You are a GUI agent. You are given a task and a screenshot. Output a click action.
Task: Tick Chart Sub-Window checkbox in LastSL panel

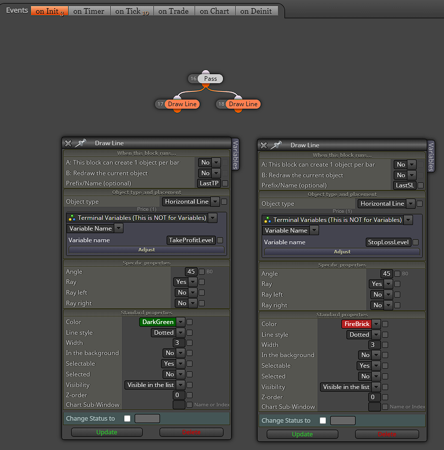click(x=385, y=407)
